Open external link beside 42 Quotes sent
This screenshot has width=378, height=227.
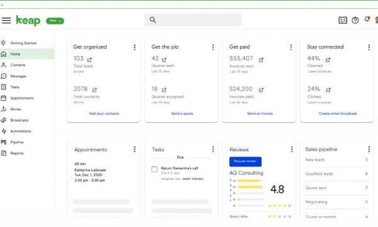click(164, 59)
